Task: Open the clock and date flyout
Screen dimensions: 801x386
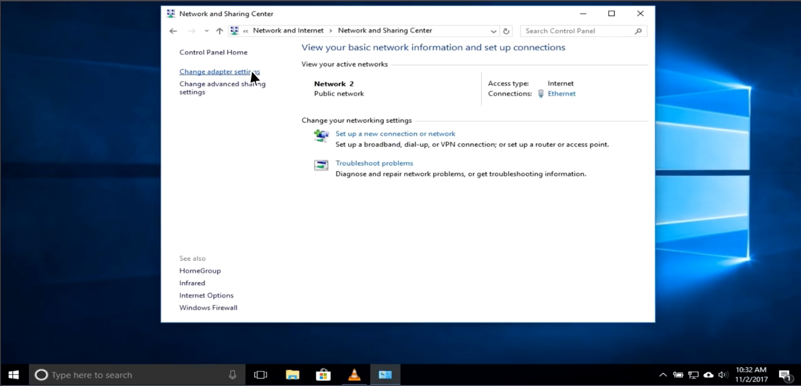Action: point(751,375)
